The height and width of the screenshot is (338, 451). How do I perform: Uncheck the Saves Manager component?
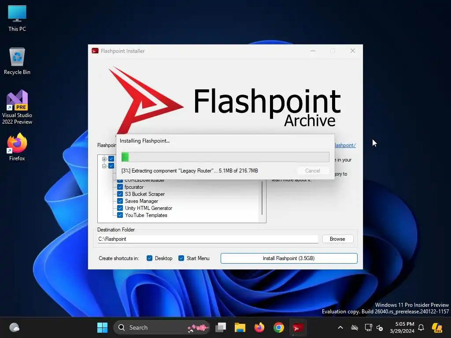120,201
